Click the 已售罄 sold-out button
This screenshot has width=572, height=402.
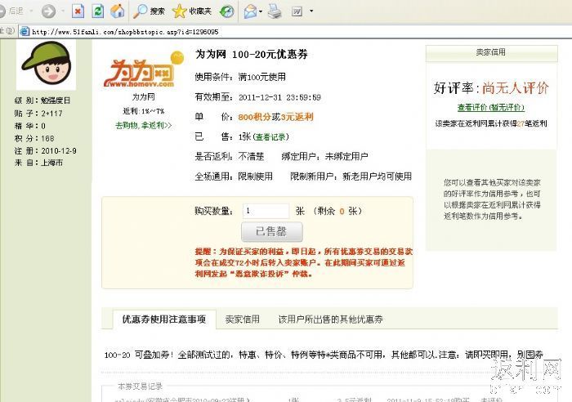[272, 231]
